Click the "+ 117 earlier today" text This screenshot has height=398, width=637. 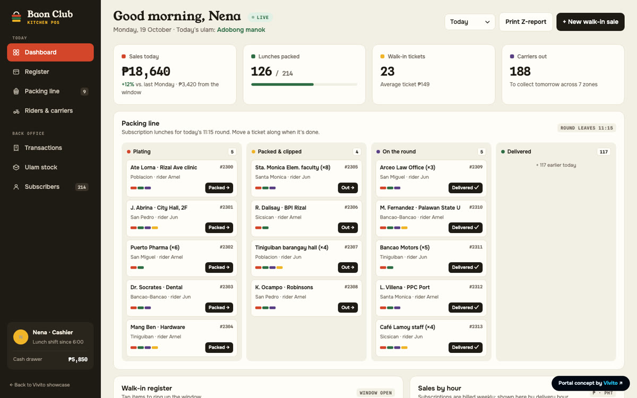coord(556,165)
